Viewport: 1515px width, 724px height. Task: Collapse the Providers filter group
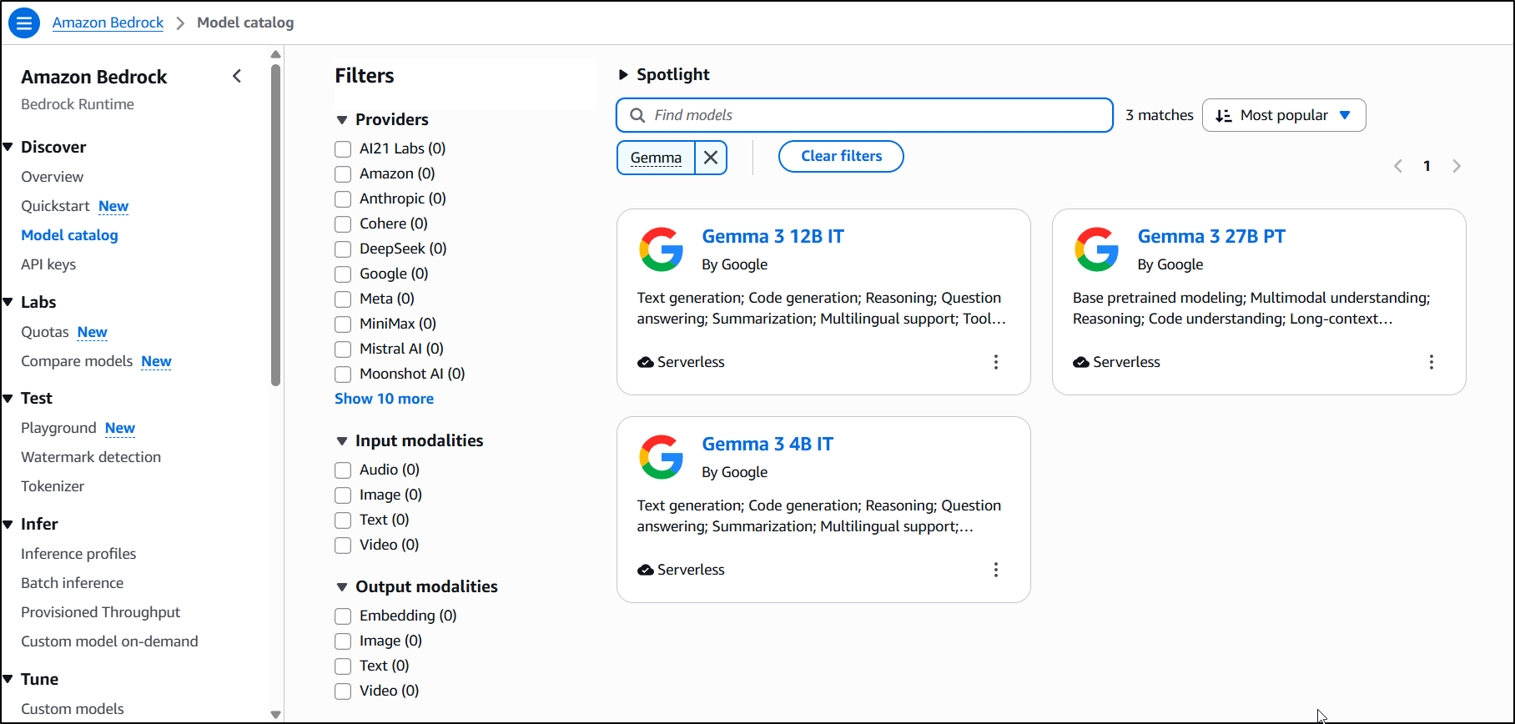[342, 120]
